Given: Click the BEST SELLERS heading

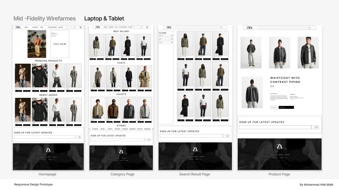Looking at the screenshot, I should click(121, 31).
